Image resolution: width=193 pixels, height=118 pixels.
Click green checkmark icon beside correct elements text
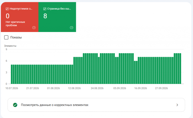(x=15, y=105)
